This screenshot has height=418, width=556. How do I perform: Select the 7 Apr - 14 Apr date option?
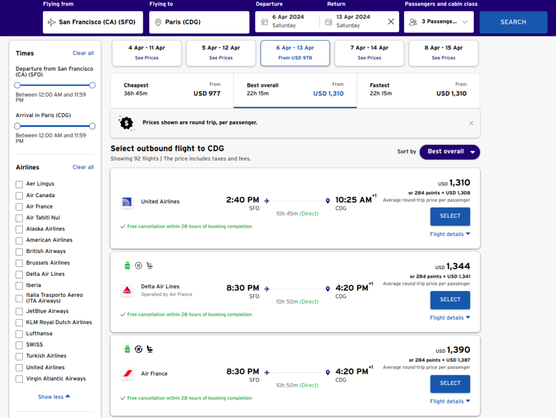point(369,53)
